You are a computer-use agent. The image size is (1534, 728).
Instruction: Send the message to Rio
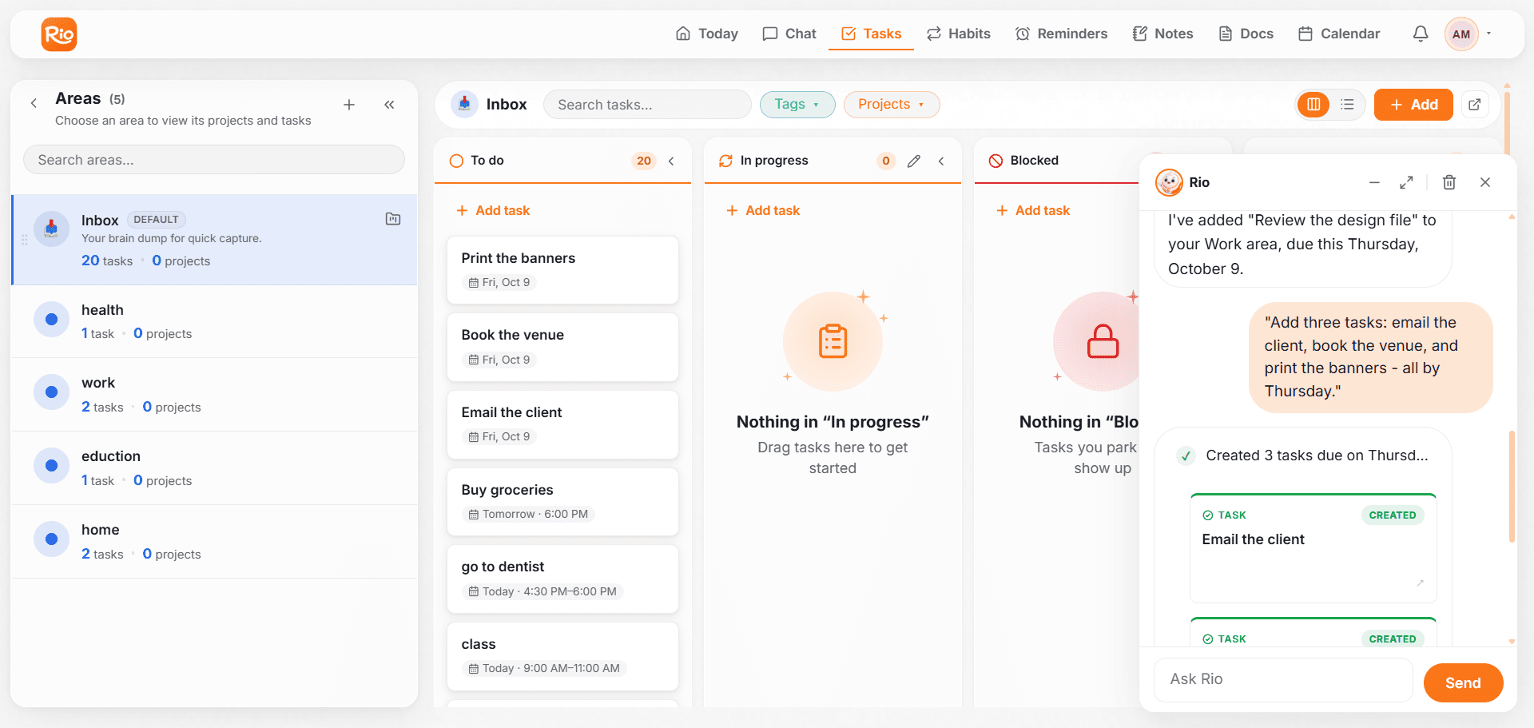(x=1463, y=683)
